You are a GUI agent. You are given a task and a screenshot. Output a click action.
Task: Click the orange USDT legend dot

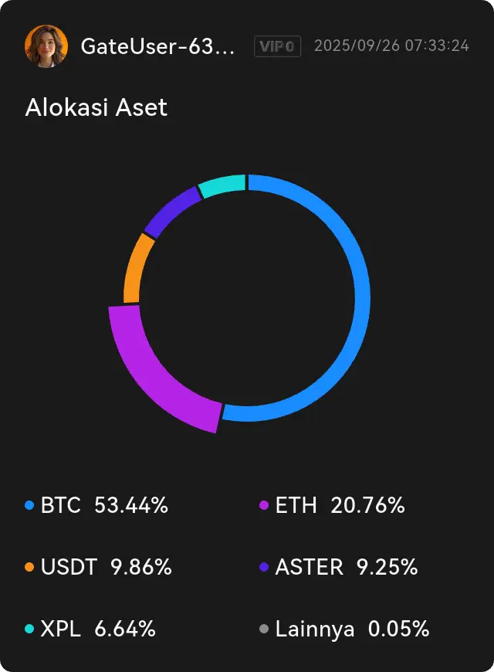click(x=29, y=568)
